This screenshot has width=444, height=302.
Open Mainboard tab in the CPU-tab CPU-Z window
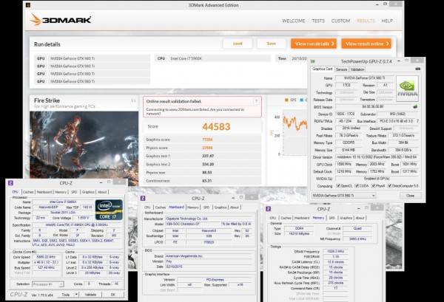point(44,192)
